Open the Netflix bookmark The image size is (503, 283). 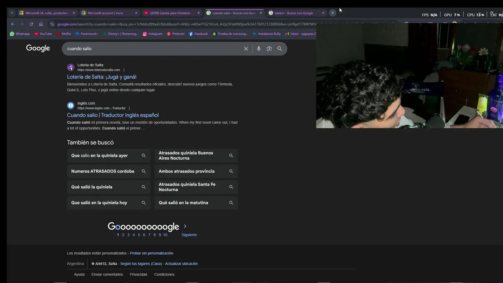tap(64, 34)
